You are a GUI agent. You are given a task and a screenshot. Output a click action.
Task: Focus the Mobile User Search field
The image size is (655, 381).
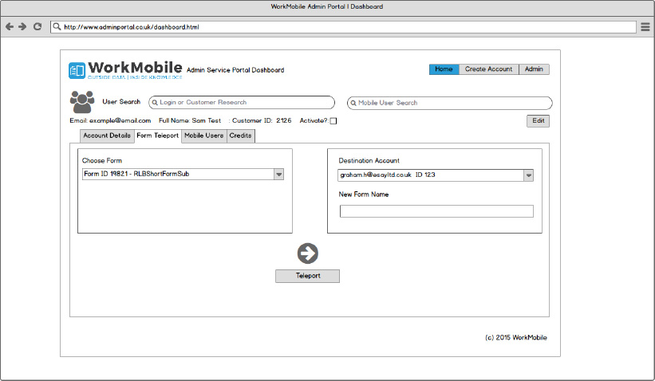(x=449, y=103)
